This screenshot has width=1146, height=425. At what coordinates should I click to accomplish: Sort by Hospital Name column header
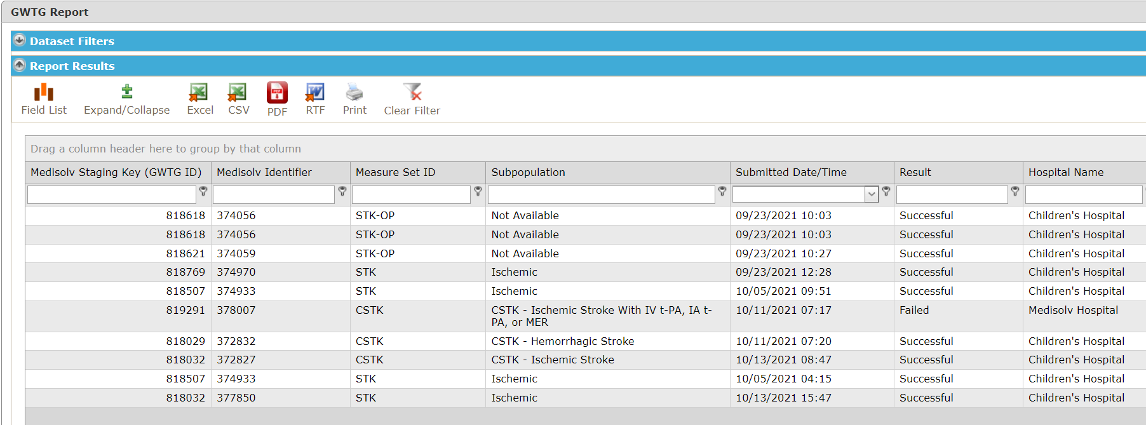1066,172
